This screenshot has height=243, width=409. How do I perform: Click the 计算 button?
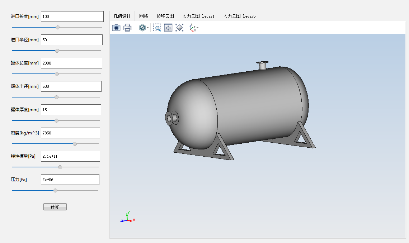coord(55,207)
